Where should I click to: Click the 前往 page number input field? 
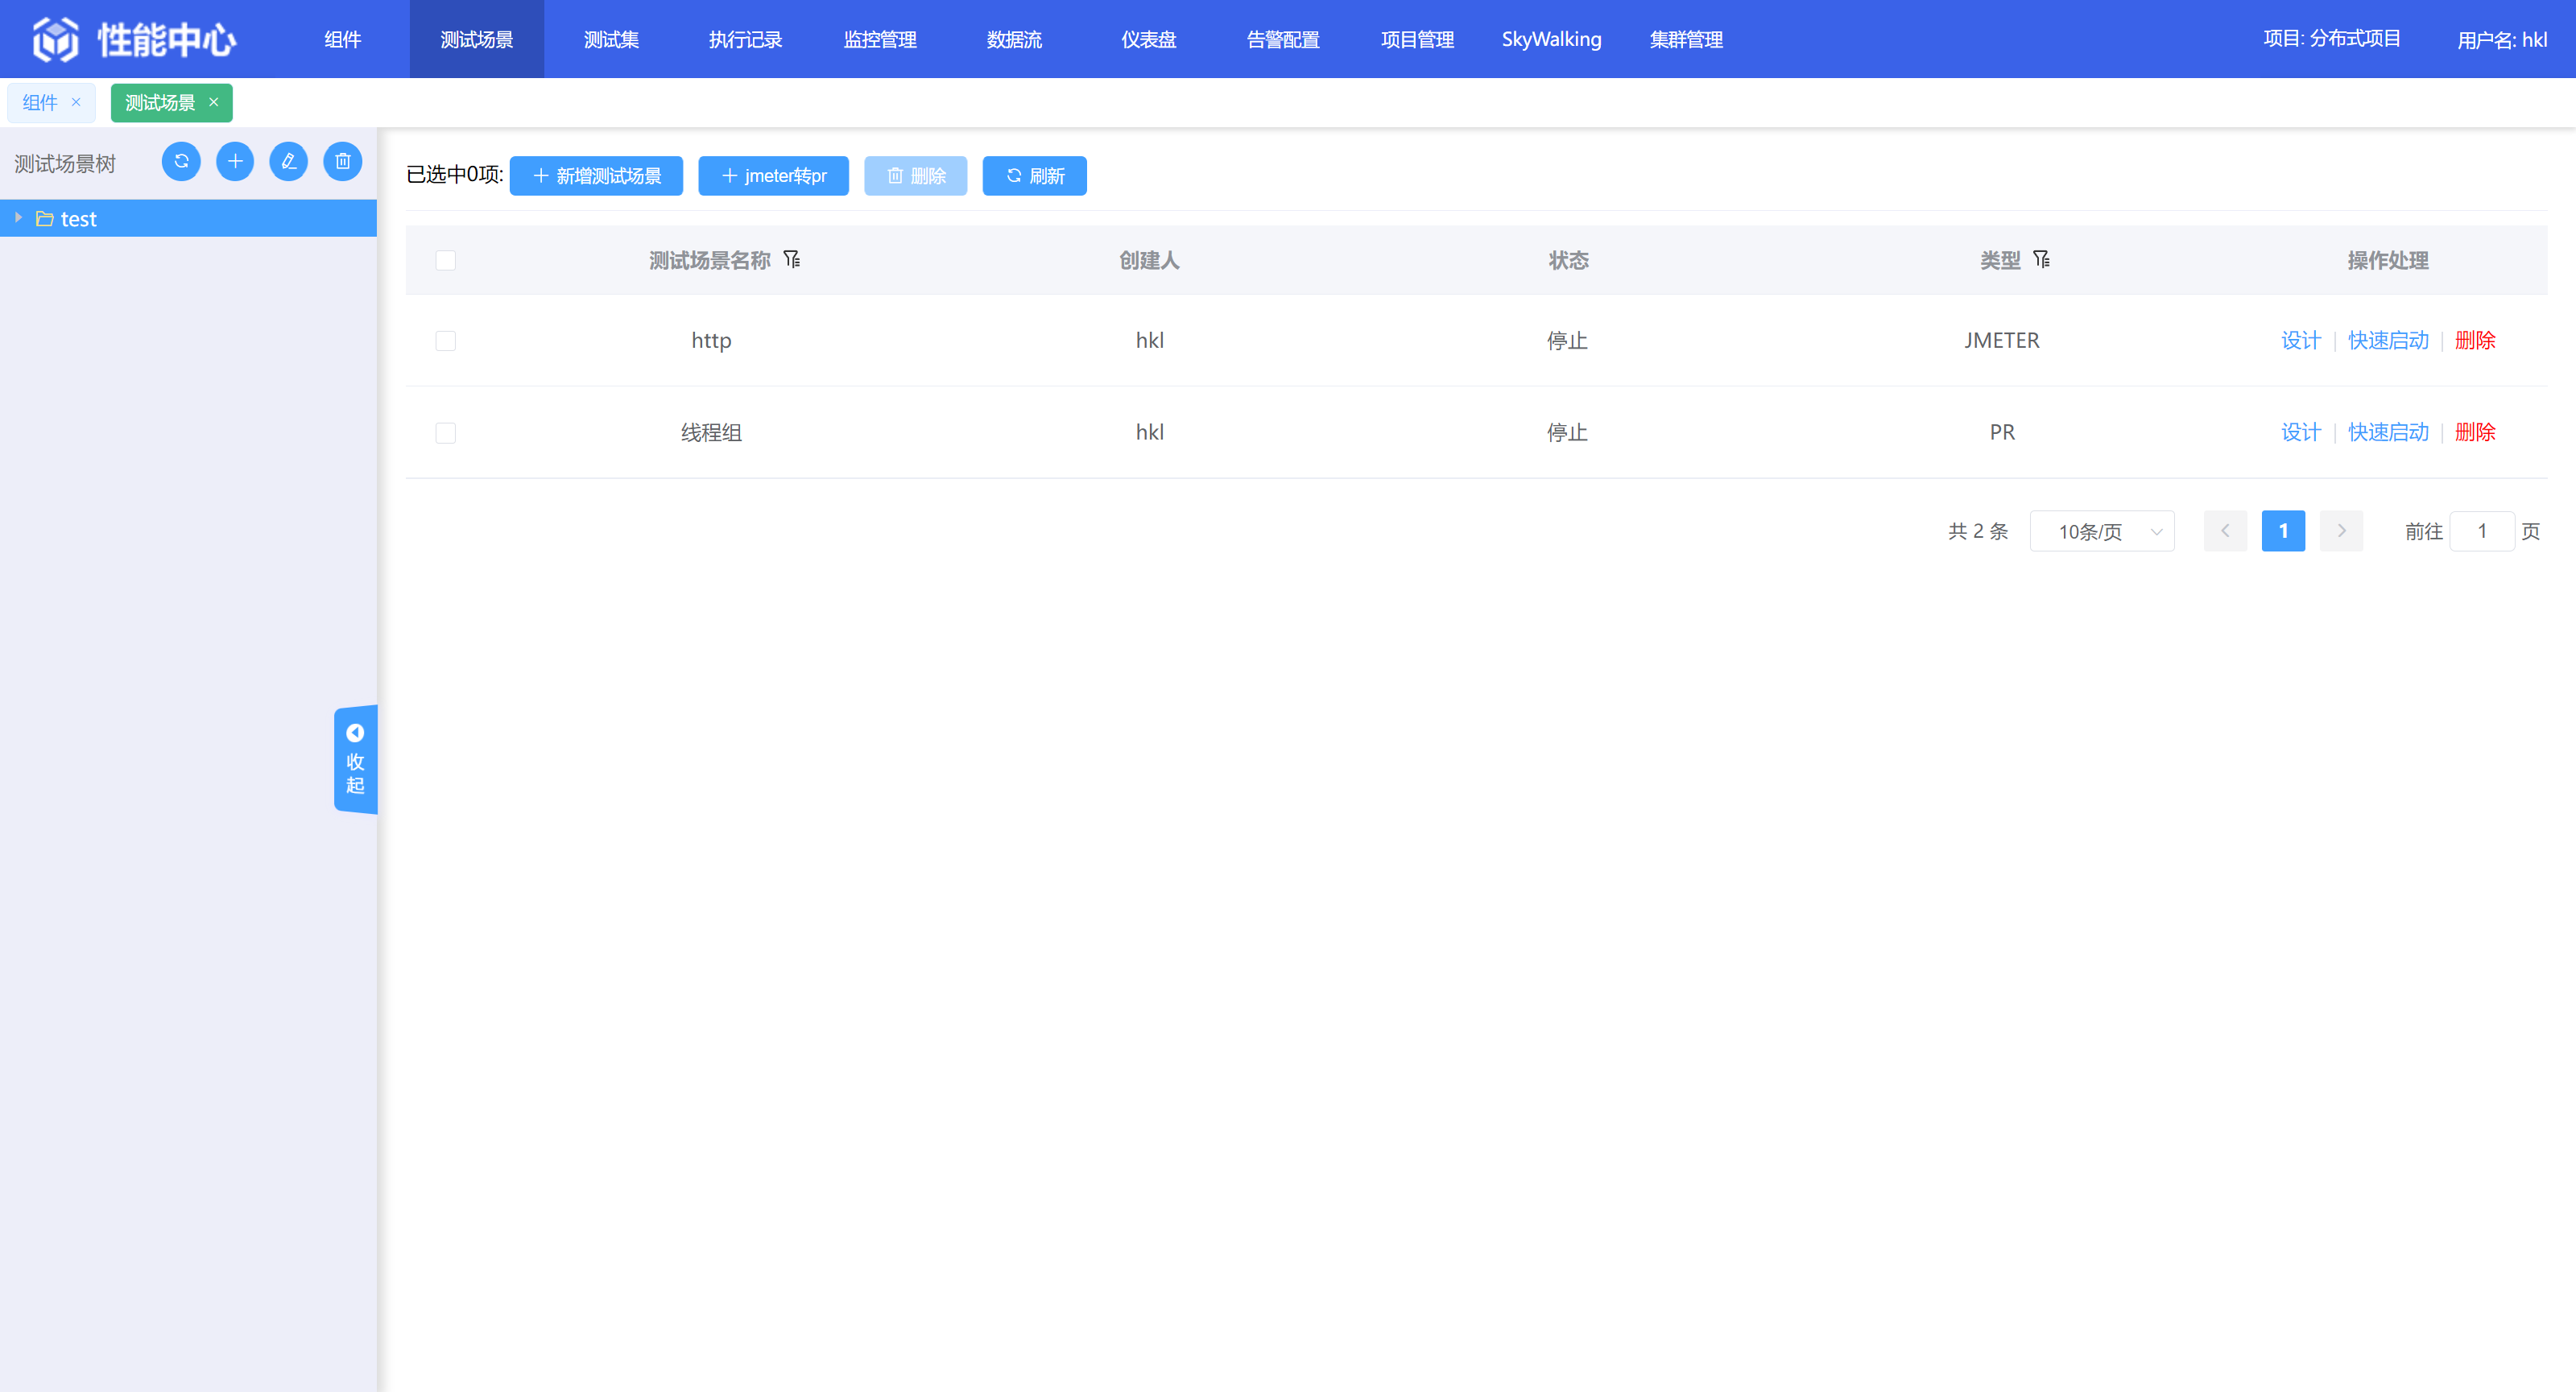2481,531
